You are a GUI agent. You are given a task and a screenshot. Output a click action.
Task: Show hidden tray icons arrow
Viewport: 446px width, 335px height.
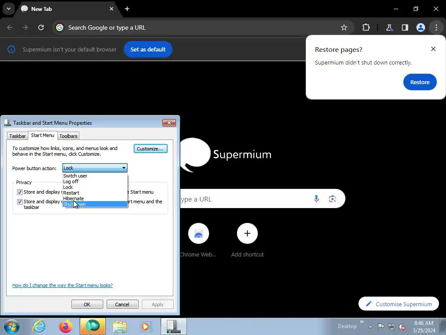click(370, 327)
